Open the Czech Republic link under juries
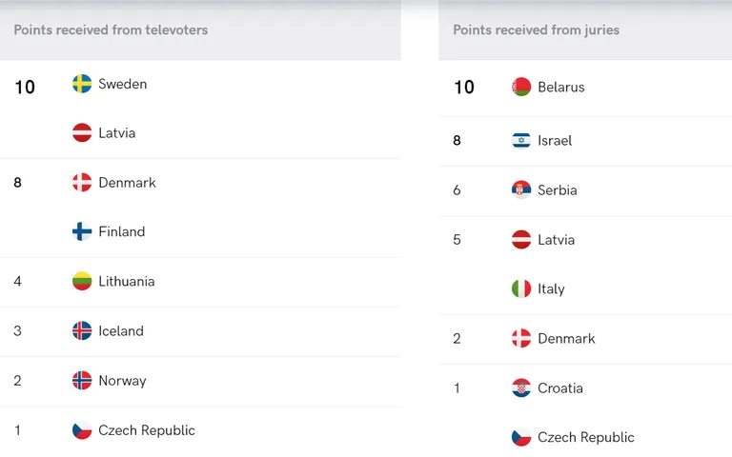Screen dimensions: 732x457 pyautogui.click(x=586, y=437)
